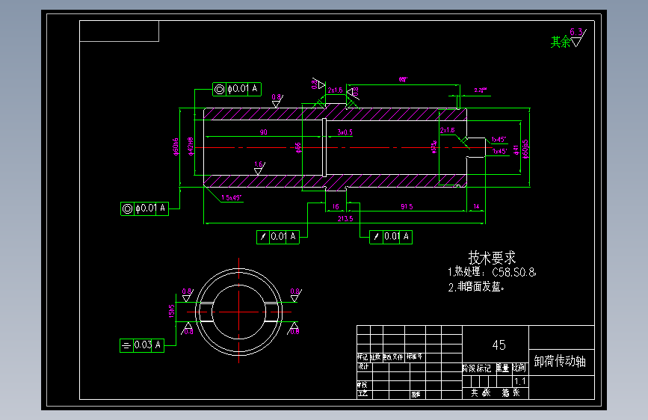Click the φ60js5 diameter dimension

pos(525,149)
